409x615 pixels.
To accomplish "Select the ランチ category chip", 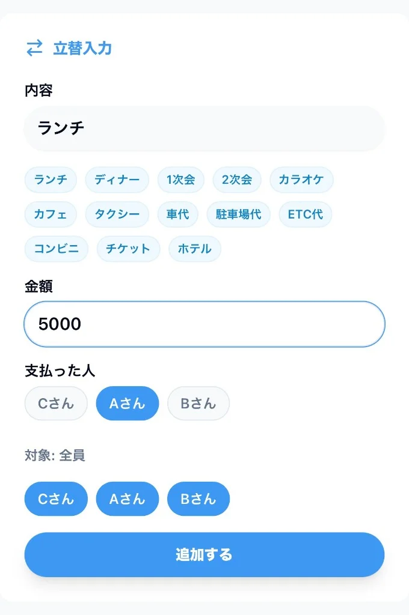I will tap(51, 180).
